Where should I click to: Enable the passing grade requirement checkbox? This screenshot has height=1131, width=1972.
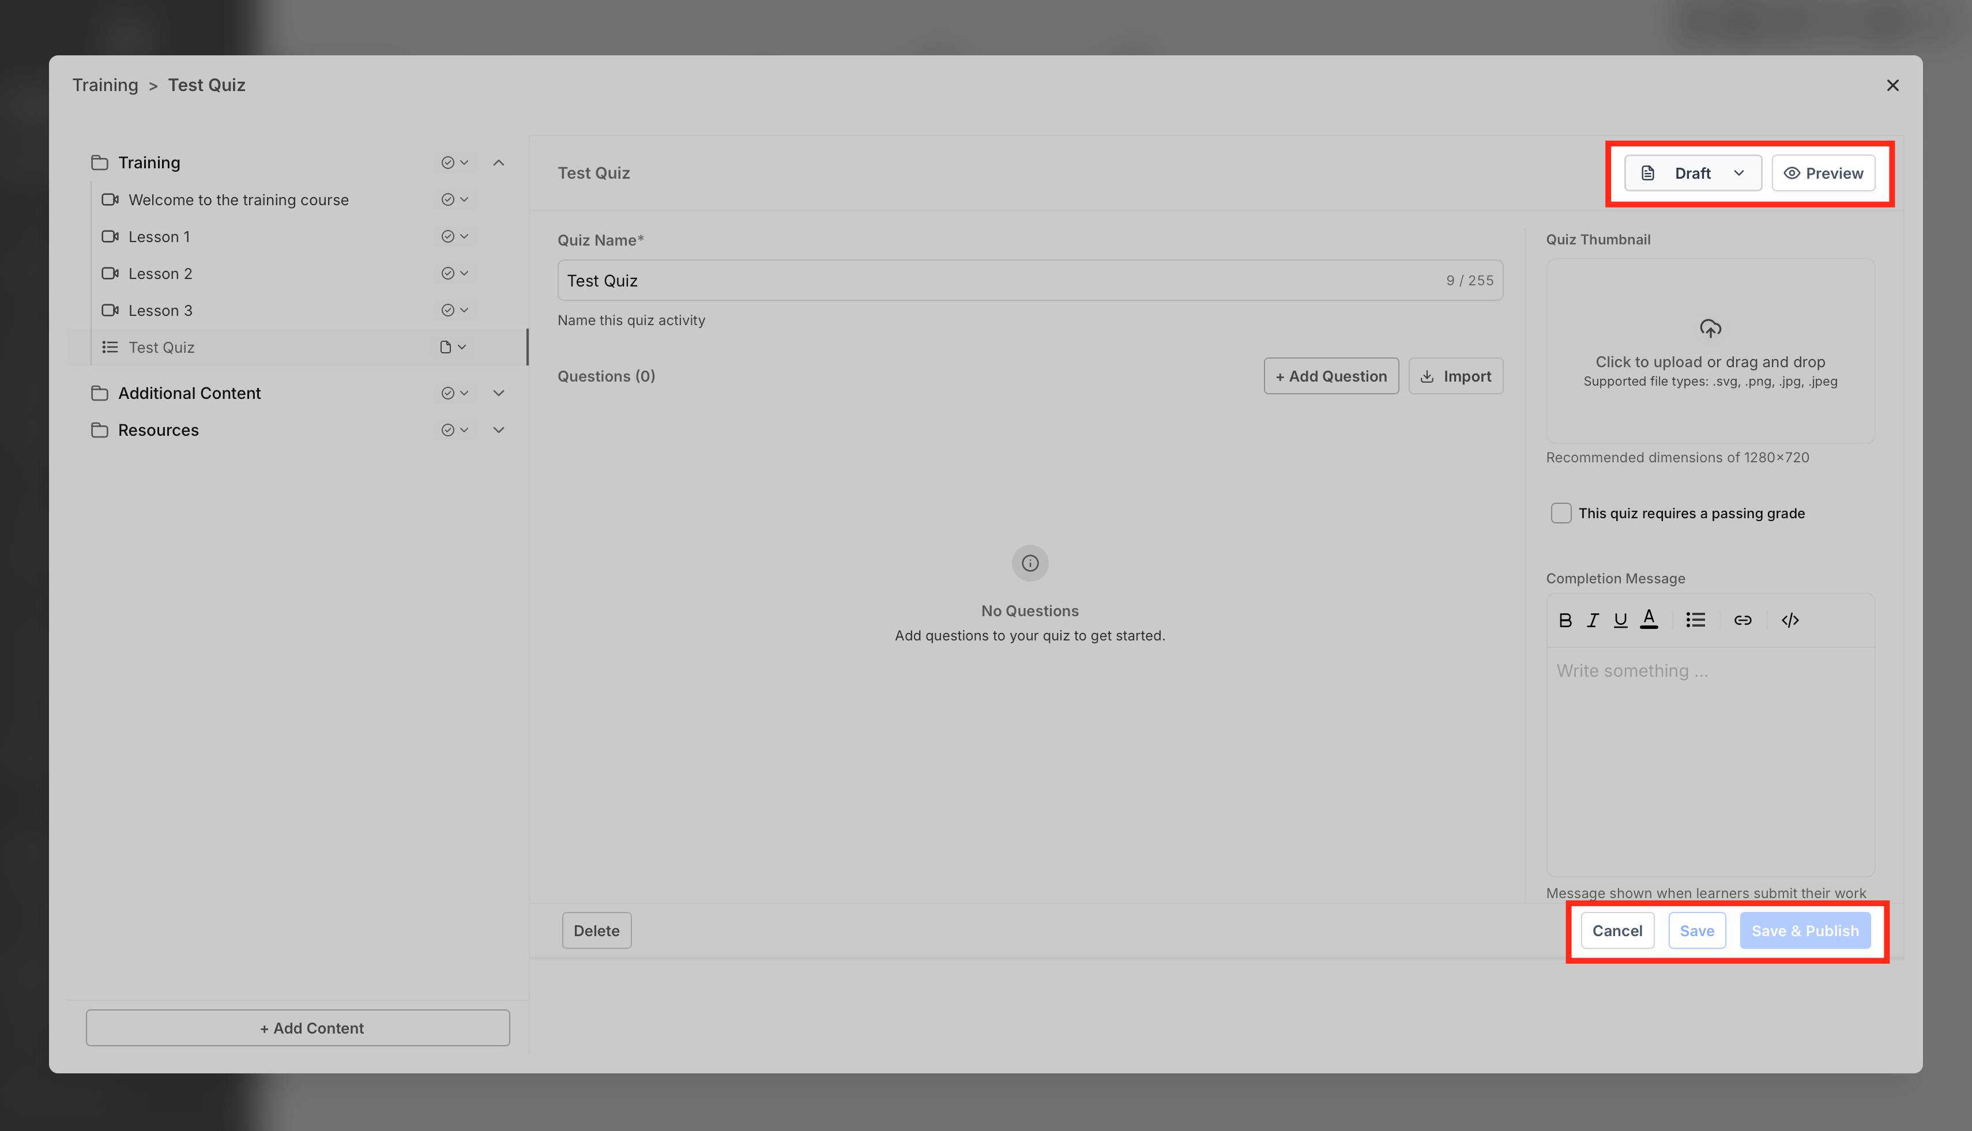point(1560,514)
